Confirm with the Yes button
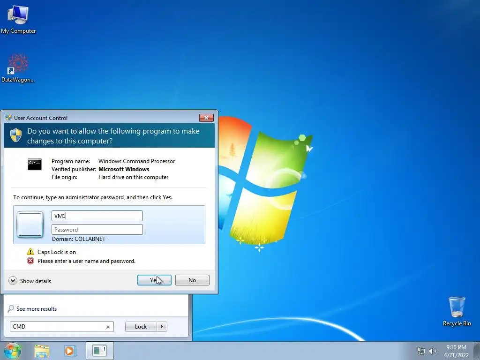480x360 pixels. [154, 280]
